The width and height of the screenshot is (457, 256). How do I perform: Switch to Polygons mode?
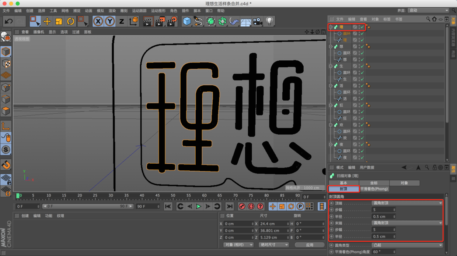tap(6, 111)
